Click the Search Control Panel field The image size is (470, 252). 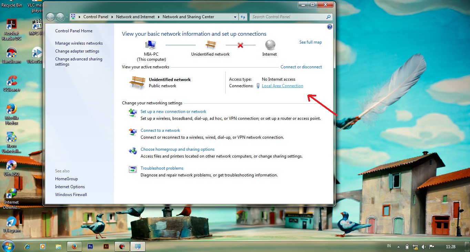(288, 17)
